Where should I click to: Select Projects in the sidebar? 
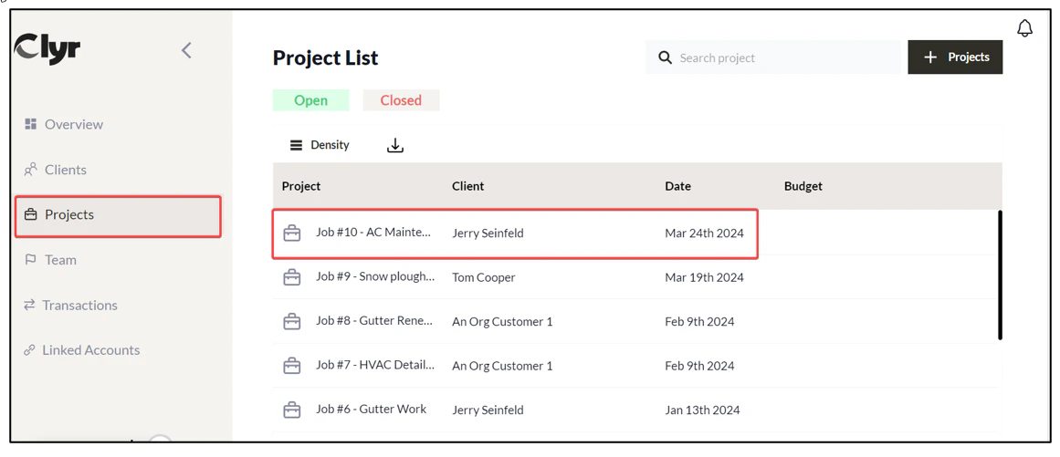click(119, 216)
